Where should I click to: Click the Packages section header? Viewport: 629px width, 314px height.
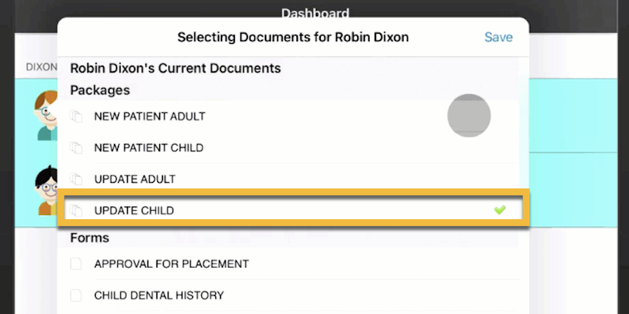point(100,91)
